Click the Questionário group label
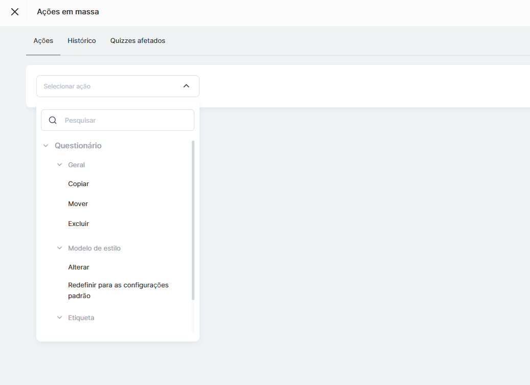 (78, 146)
